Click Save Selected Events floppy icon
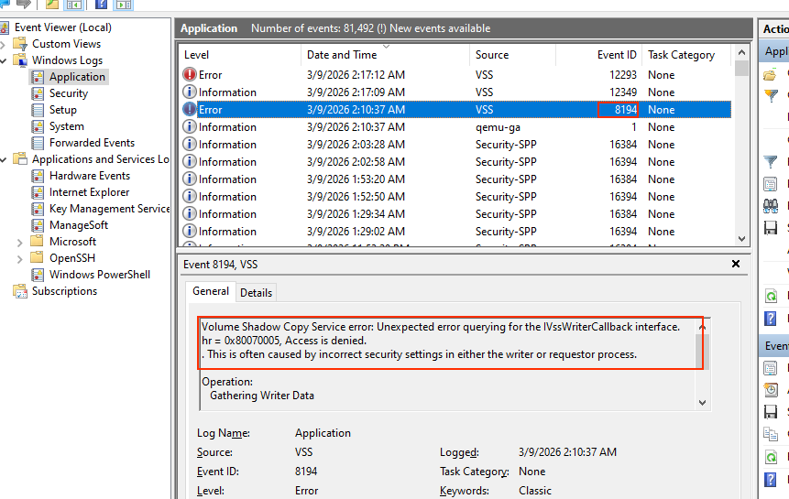The height and width of the screenshot is (499, 789). coord(771,412)
